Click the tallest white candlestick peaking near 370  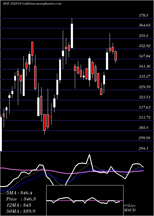pos(72,36)
